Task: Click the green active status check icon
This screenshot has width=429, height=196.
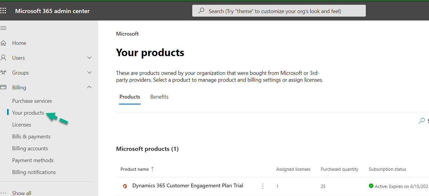Action: click(x=371, y=186)
